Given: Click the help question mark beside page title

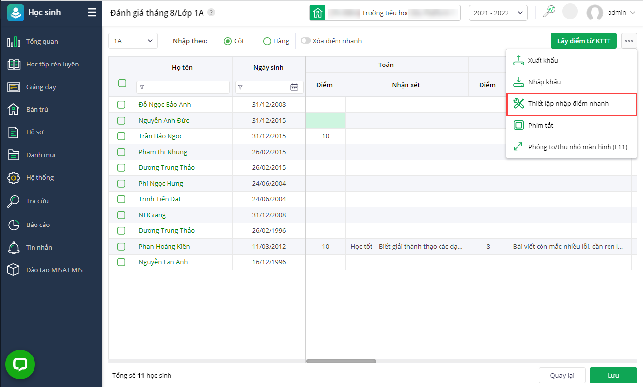Looking at the screenshot, I should pos(211,13).
